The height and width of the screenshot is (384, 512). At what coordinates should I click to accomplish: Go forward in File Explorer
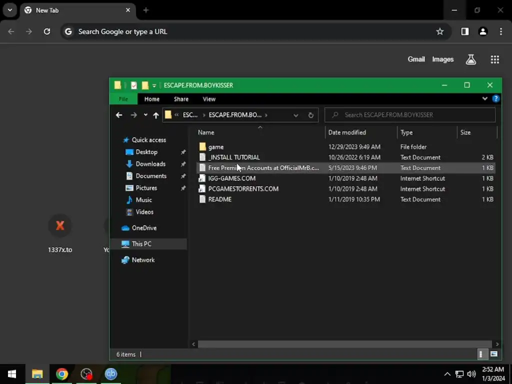pos(133,115)
